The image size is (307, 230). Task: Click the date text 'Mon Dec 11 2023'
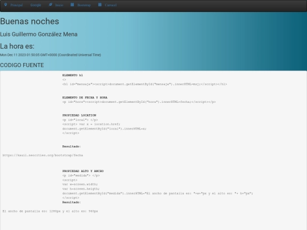pos(13,55)
